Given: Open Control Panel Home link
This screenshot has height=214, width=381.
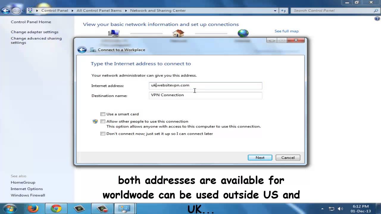Looking at the screenshot, I should pyautogui.click(x=31, y=22).
